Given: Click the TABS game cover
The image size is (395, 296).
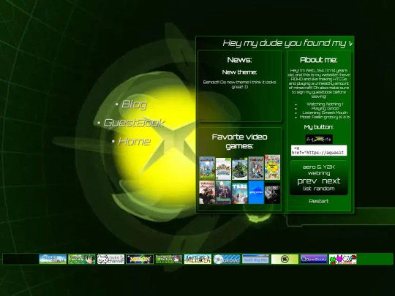Looking at the screenshot, I should 240,192.
